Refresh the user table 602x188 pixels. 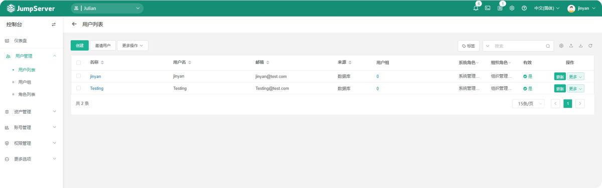590,46
